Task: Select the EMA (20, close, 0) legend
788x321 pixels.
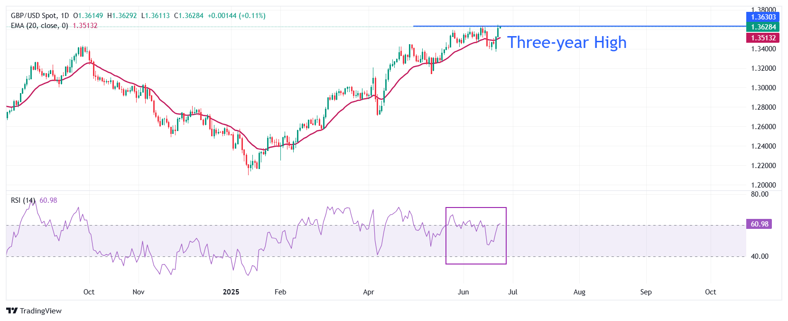Action: pos(39,26)
